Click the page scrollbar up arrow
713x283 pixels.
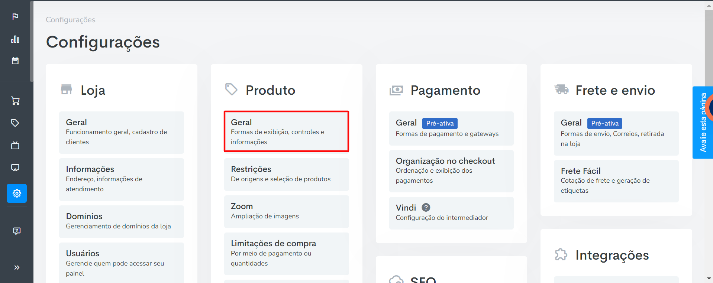click(709, 5)
